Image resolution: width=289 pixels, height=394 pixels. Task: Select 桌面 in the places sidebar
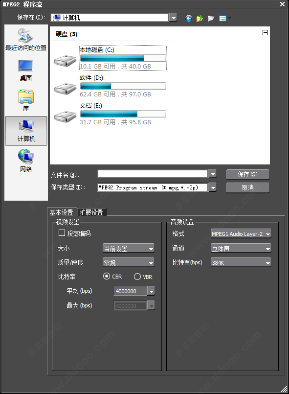pyautogui.click(x=26, y=70)
